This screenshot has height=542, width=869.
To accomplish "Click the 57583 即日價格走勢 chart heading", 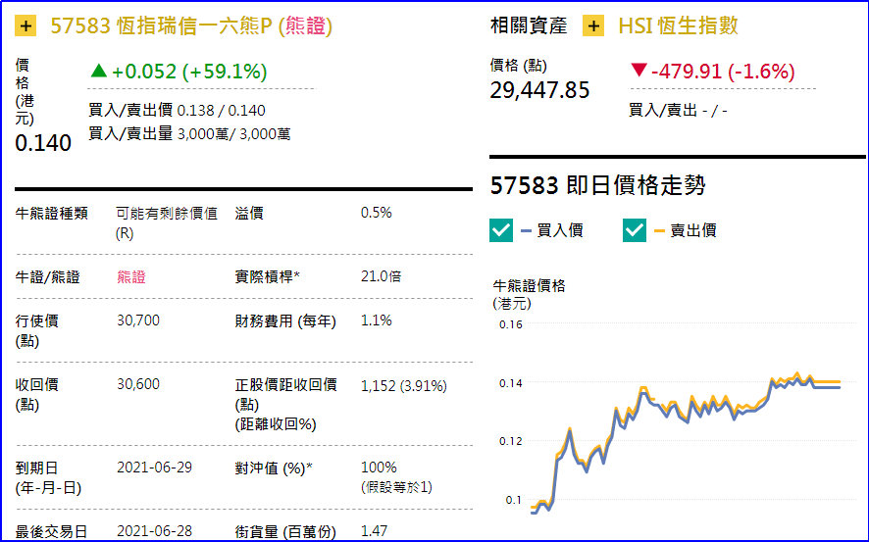I will pos(597,185).
